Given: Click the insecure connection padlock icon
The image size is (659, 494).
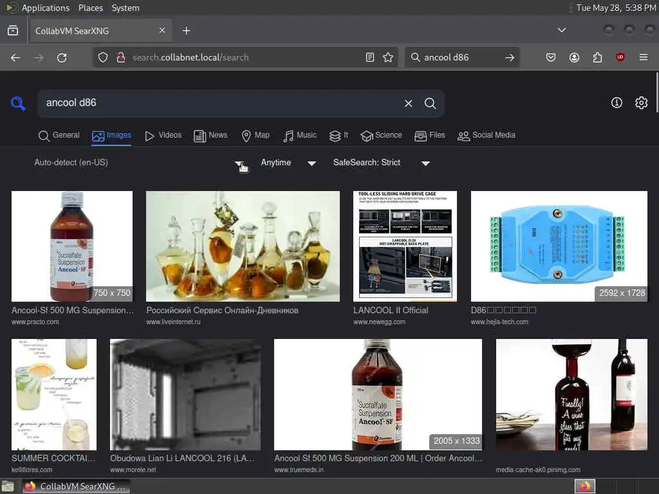Looking at the screenshot, I should [x=120, y=57].
